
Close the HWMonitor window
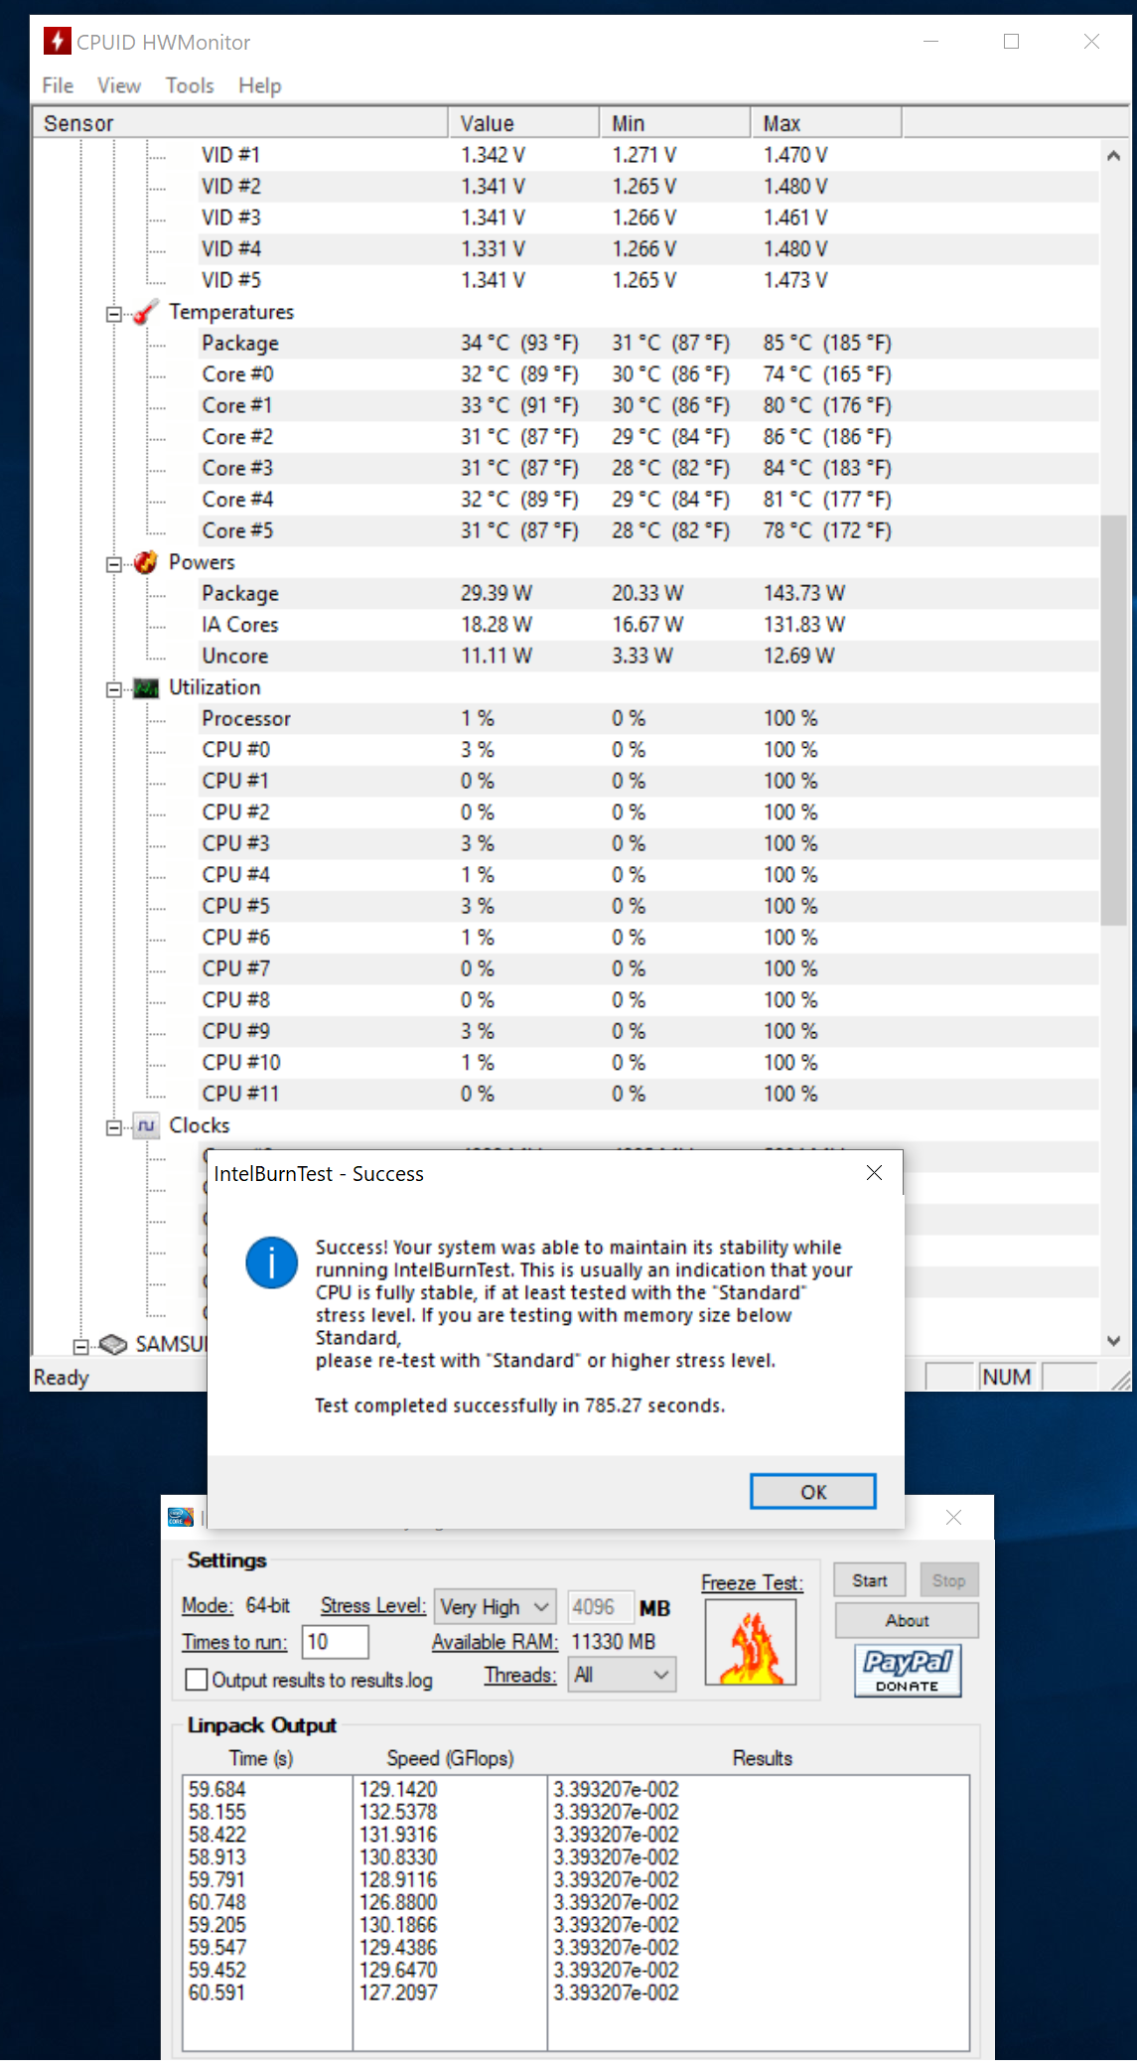point(1091,41)
